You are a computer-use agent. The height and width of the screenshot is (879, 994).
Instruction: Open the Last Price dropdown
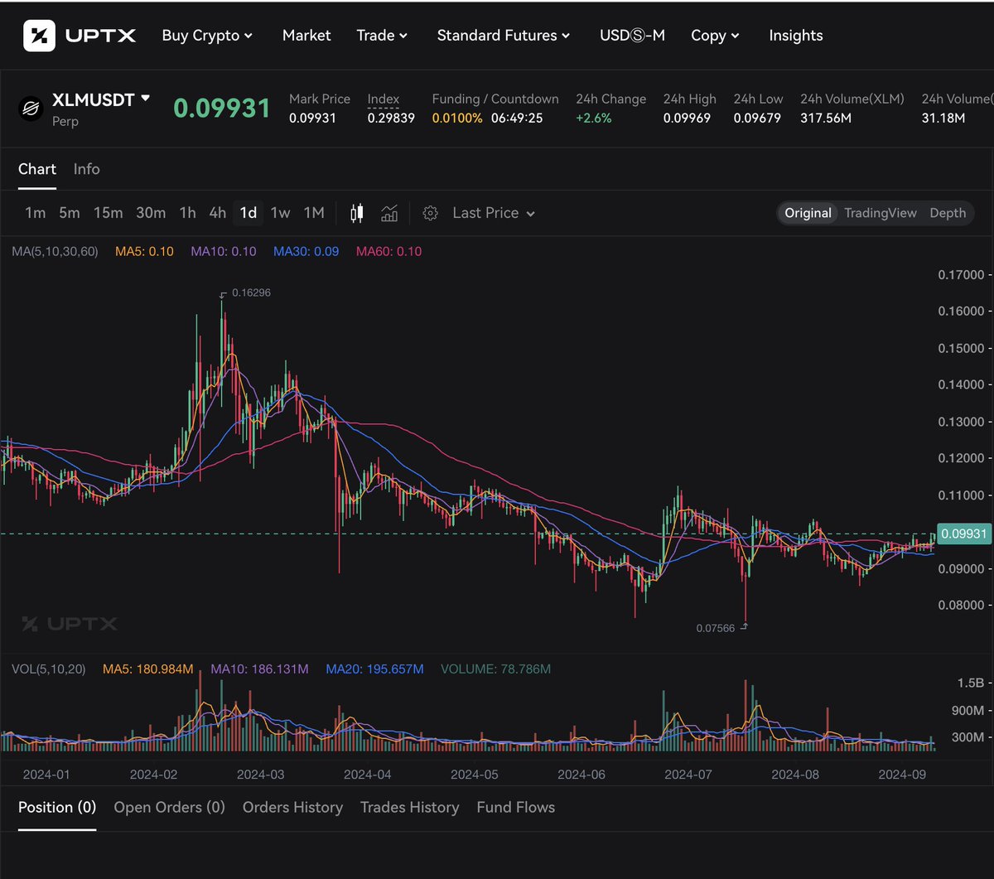click(494, 213)
